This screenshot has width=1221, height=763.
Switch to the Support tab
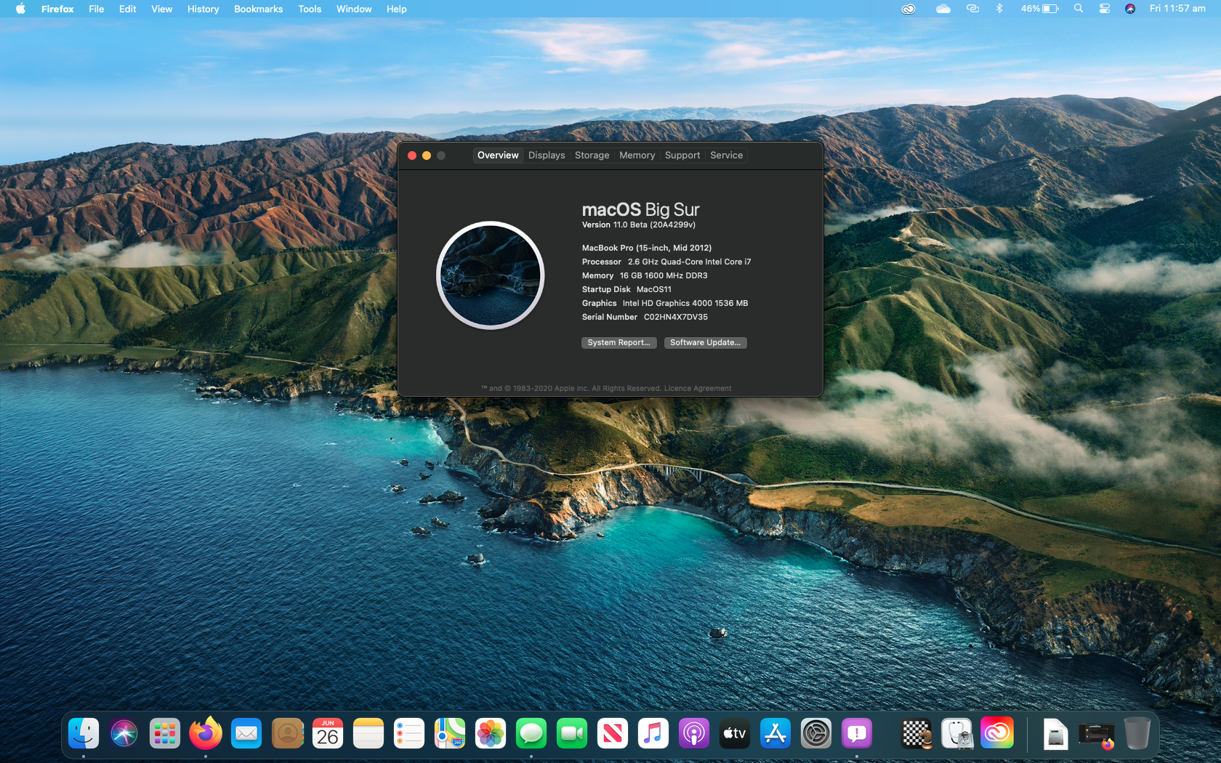682,156
